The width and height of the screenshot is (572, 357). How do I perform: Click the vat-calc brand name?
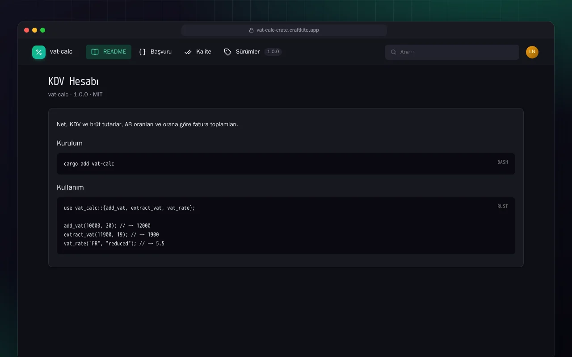pyautogui.click(x=61, y=52)
